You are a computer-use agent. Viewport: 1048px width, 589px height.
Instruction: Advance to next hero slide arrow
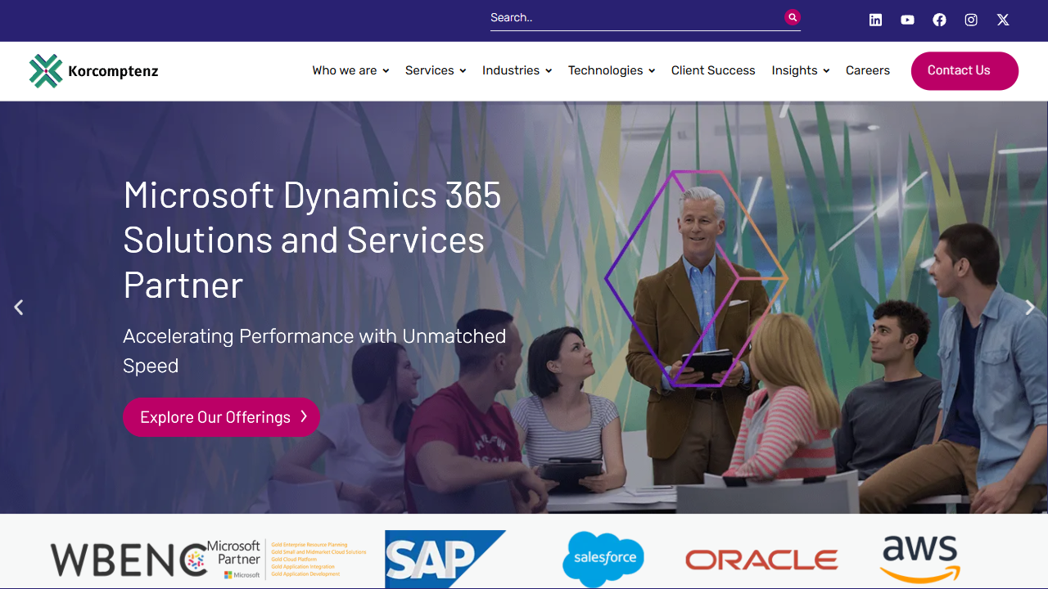point(1030,308)
